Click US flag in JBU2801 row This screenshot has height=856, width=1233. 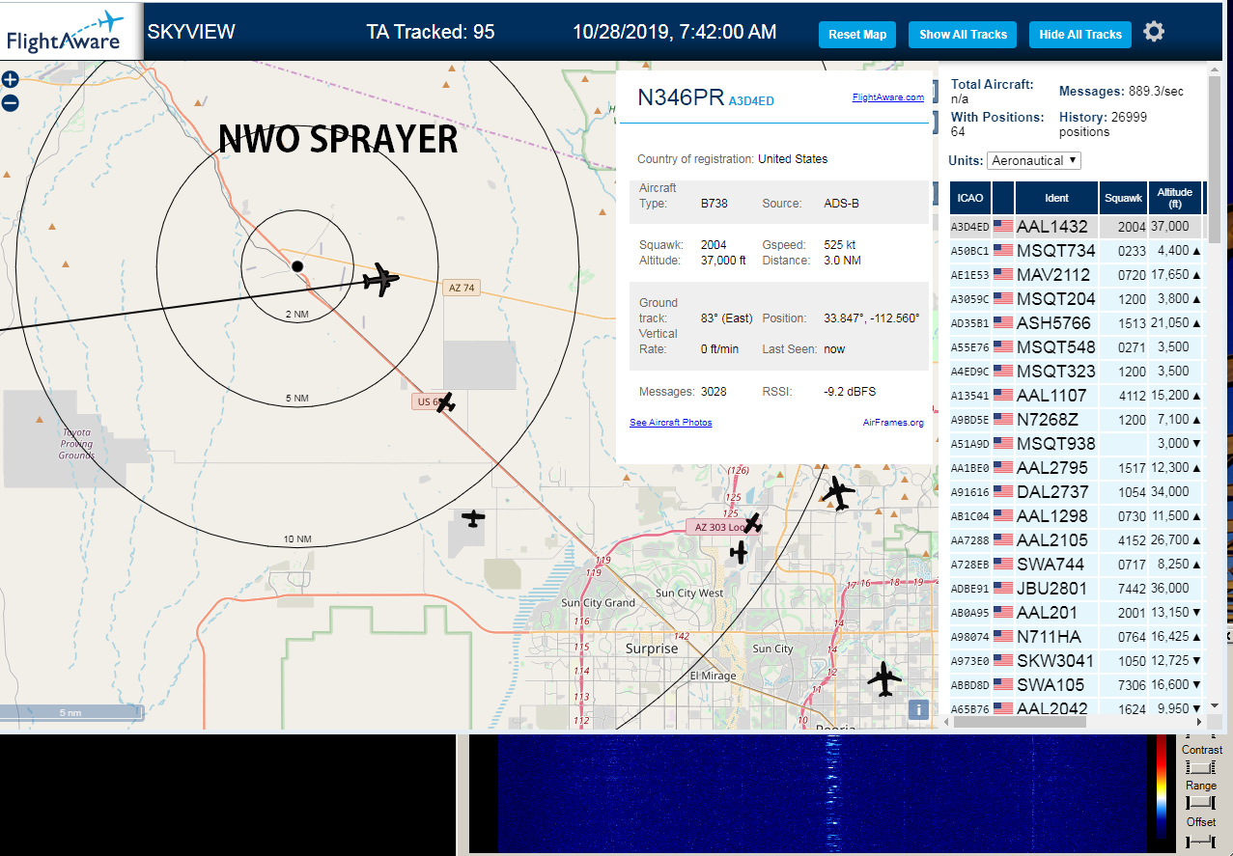tap(1002, 589)
